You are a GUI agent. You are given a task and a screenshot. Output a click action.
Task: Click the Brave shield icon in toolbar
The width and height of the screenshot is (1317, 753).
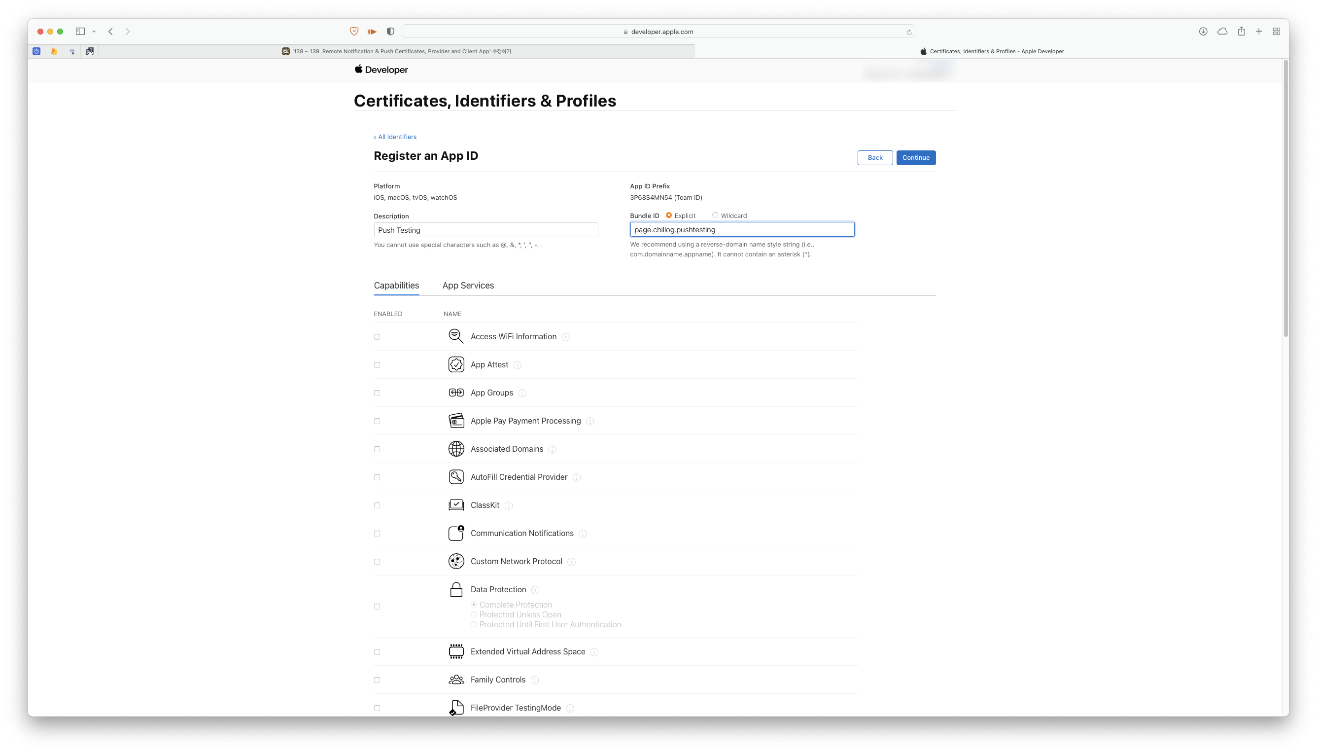[x=354, y=32]
